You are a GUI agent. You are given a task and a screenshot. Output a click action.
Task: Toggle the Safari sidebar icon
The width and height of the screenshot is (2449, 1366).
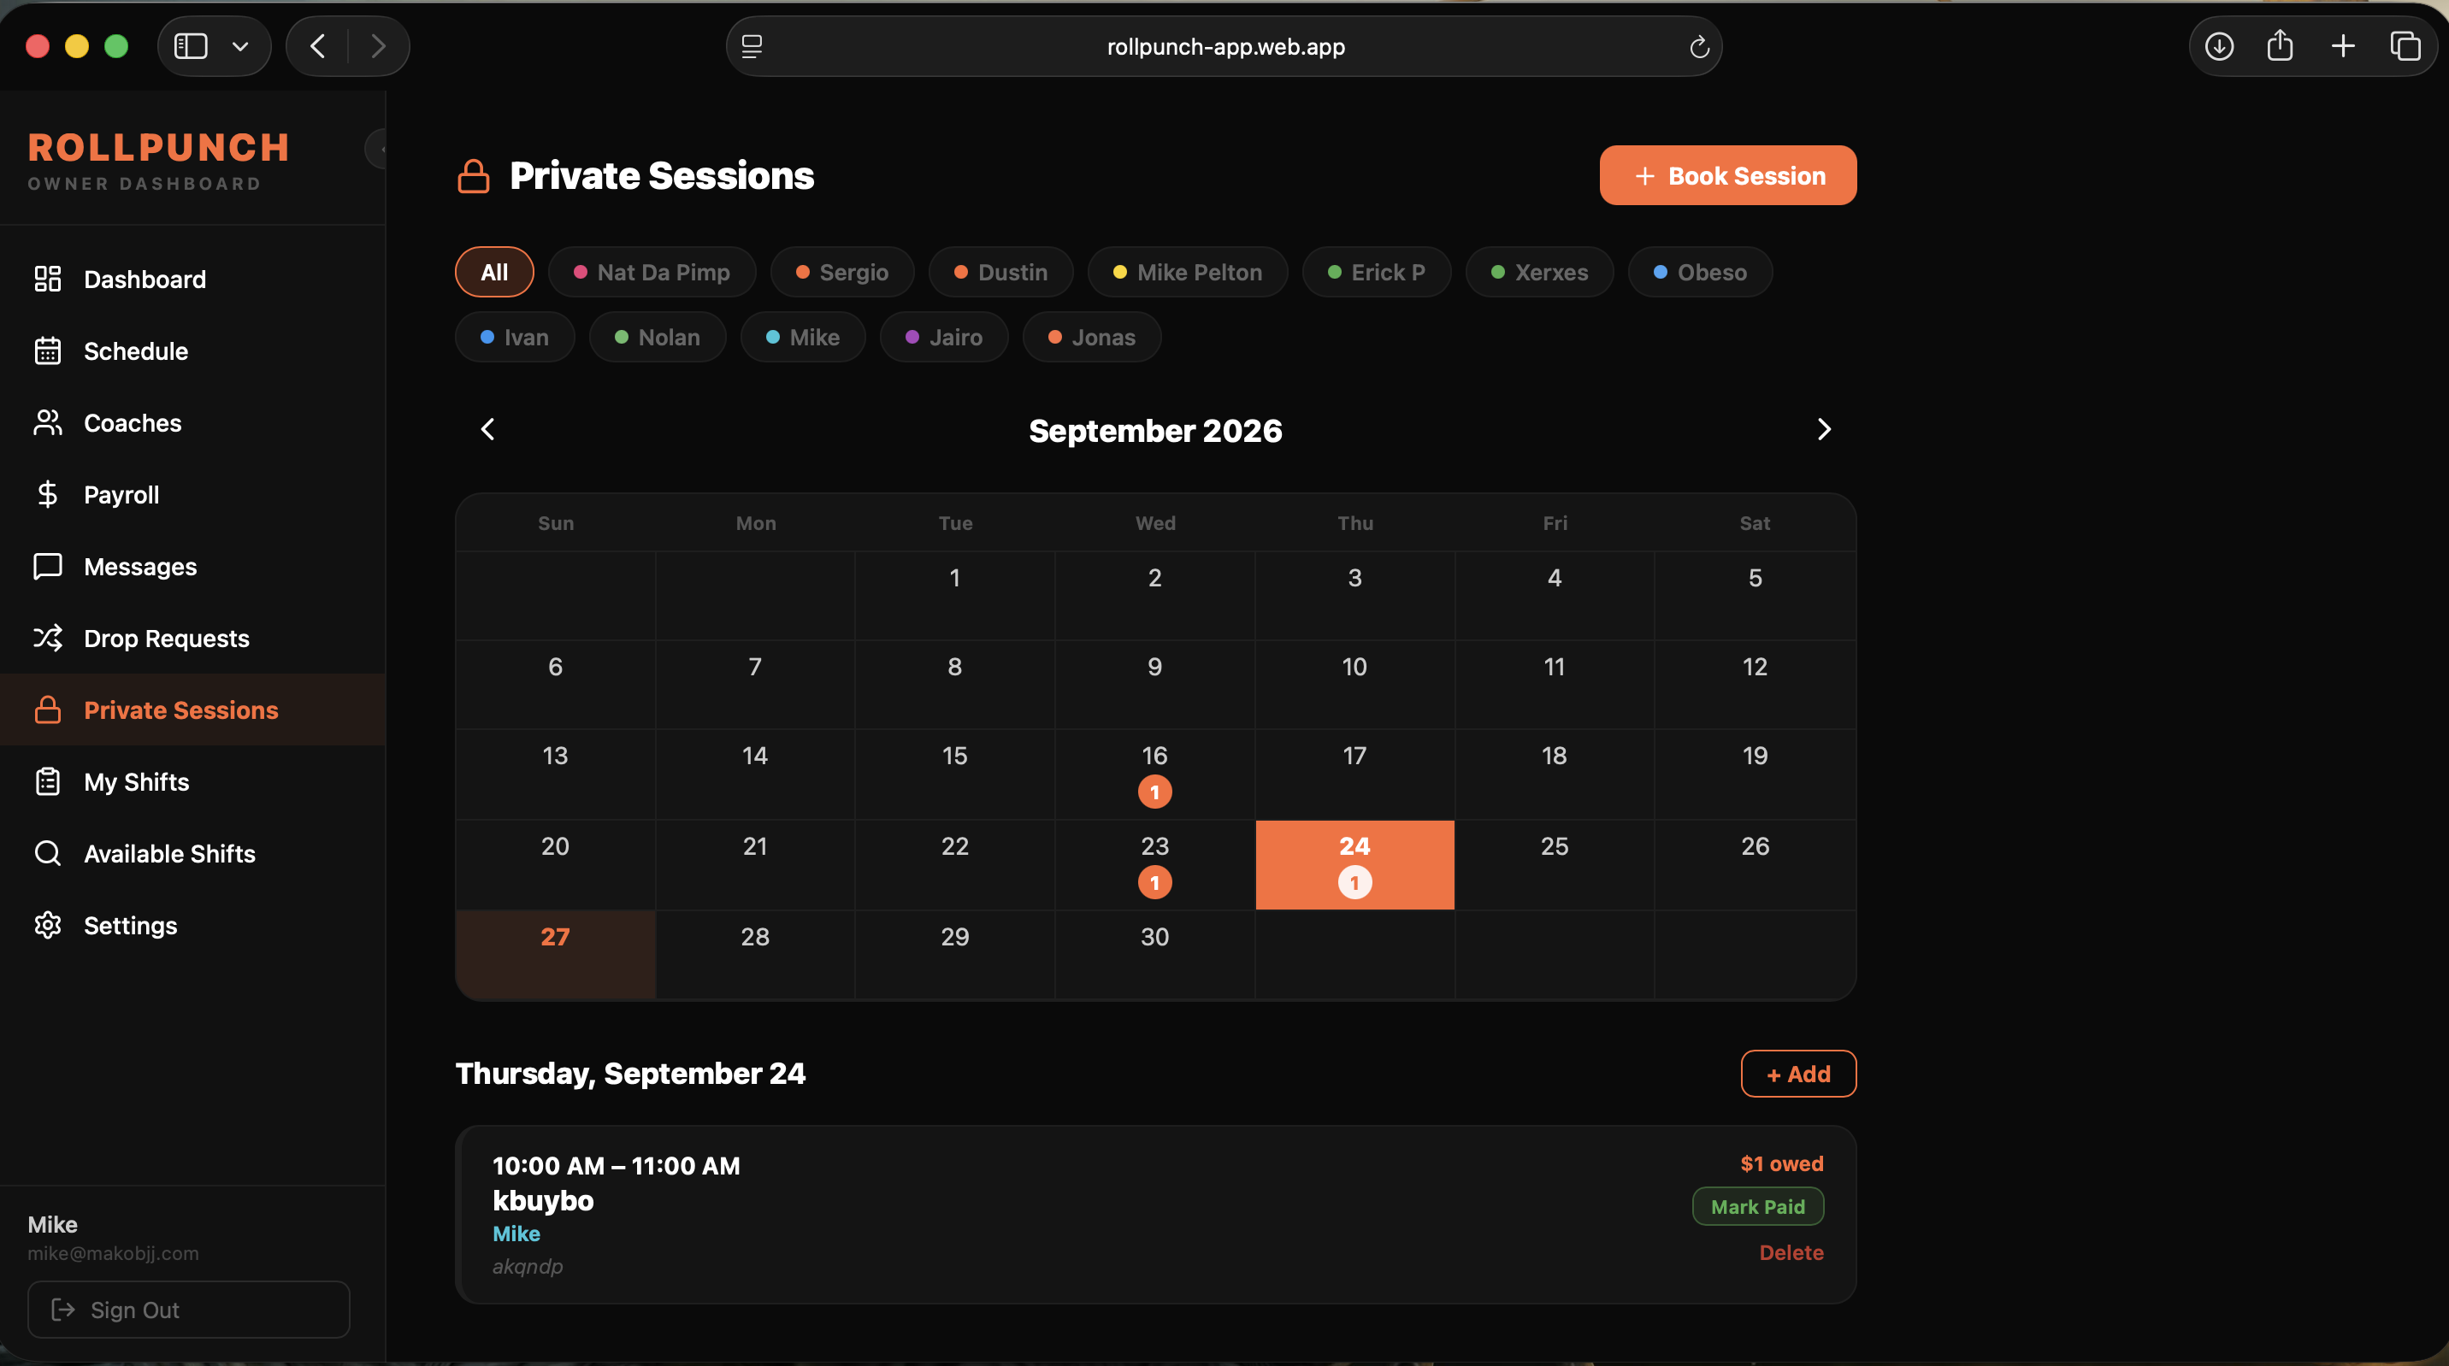coord(191,45)
